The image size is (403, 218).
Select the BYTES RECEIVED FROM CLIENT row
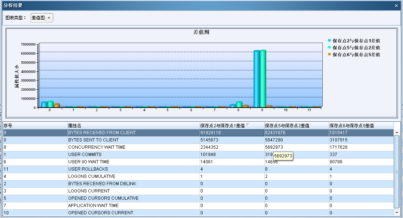102,133
